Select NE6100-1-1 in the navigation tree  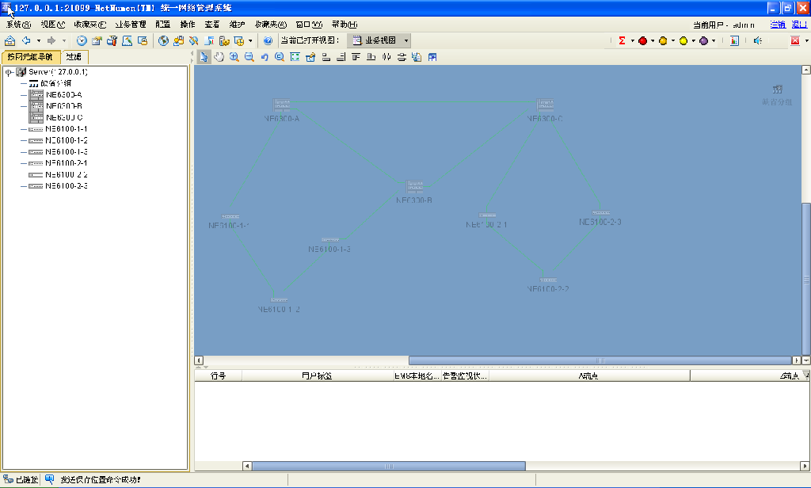tap(67, 129)
